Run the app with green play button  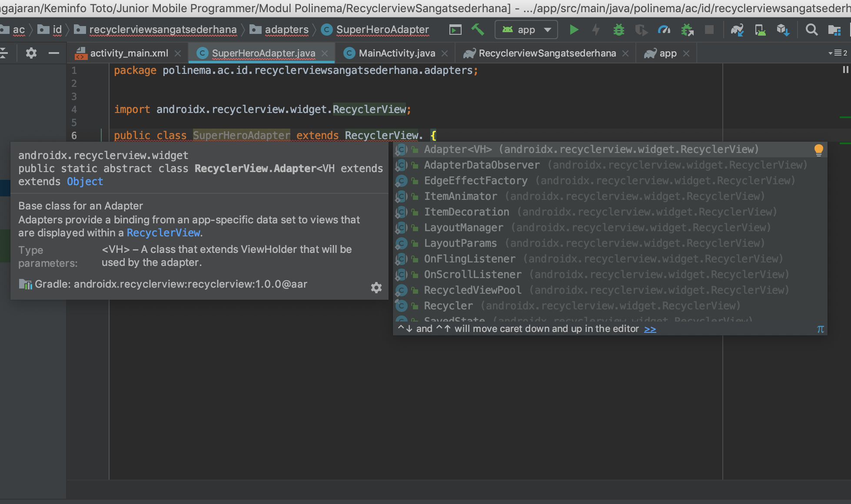(574, 30)
